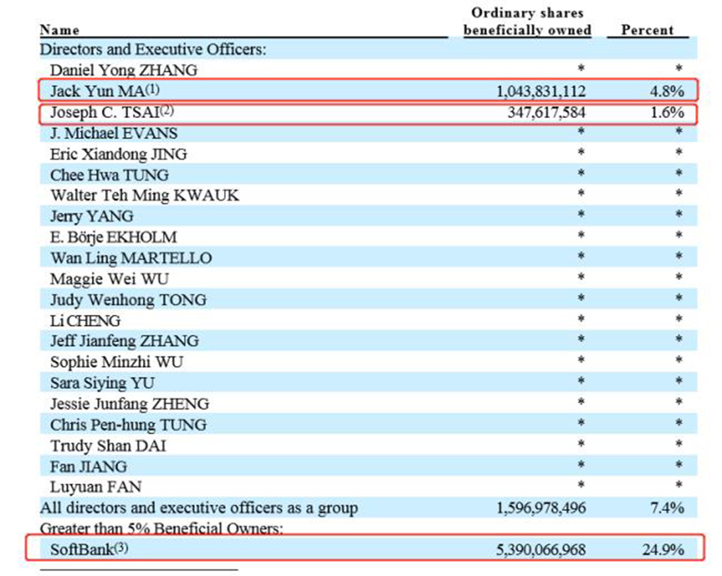The image size is (722, 576).
Task: Click the Walter Teh Ming KWAUK name
Action: (144, 195)
